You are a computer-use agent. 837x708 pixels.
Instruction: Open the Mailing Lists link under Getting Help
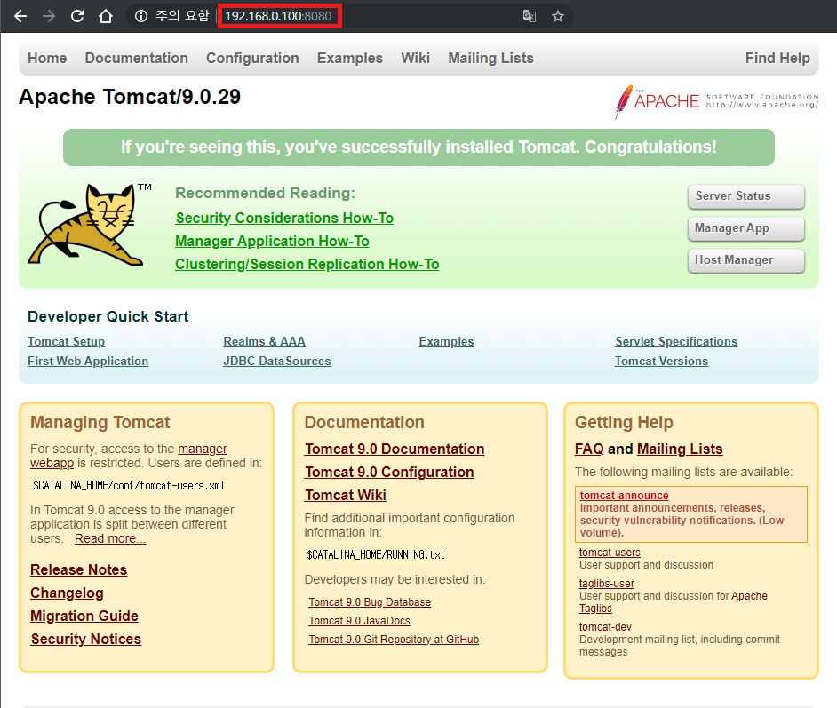pyautogui.click(x=680, y=449)
